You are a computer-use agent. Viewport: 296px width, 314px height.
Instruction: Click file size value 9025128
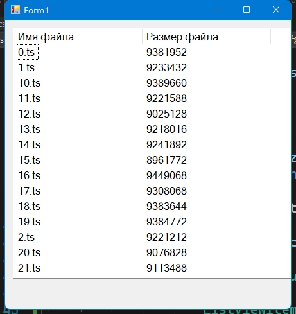166,114
